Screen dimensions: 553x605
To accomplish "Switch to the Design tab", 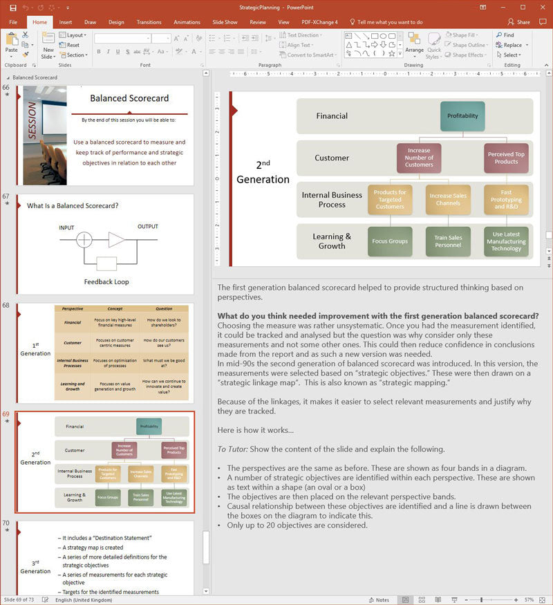I will 116,22.
